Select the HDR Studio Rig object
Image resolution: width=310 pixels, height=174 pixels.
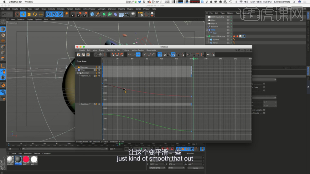coord(218,17)
